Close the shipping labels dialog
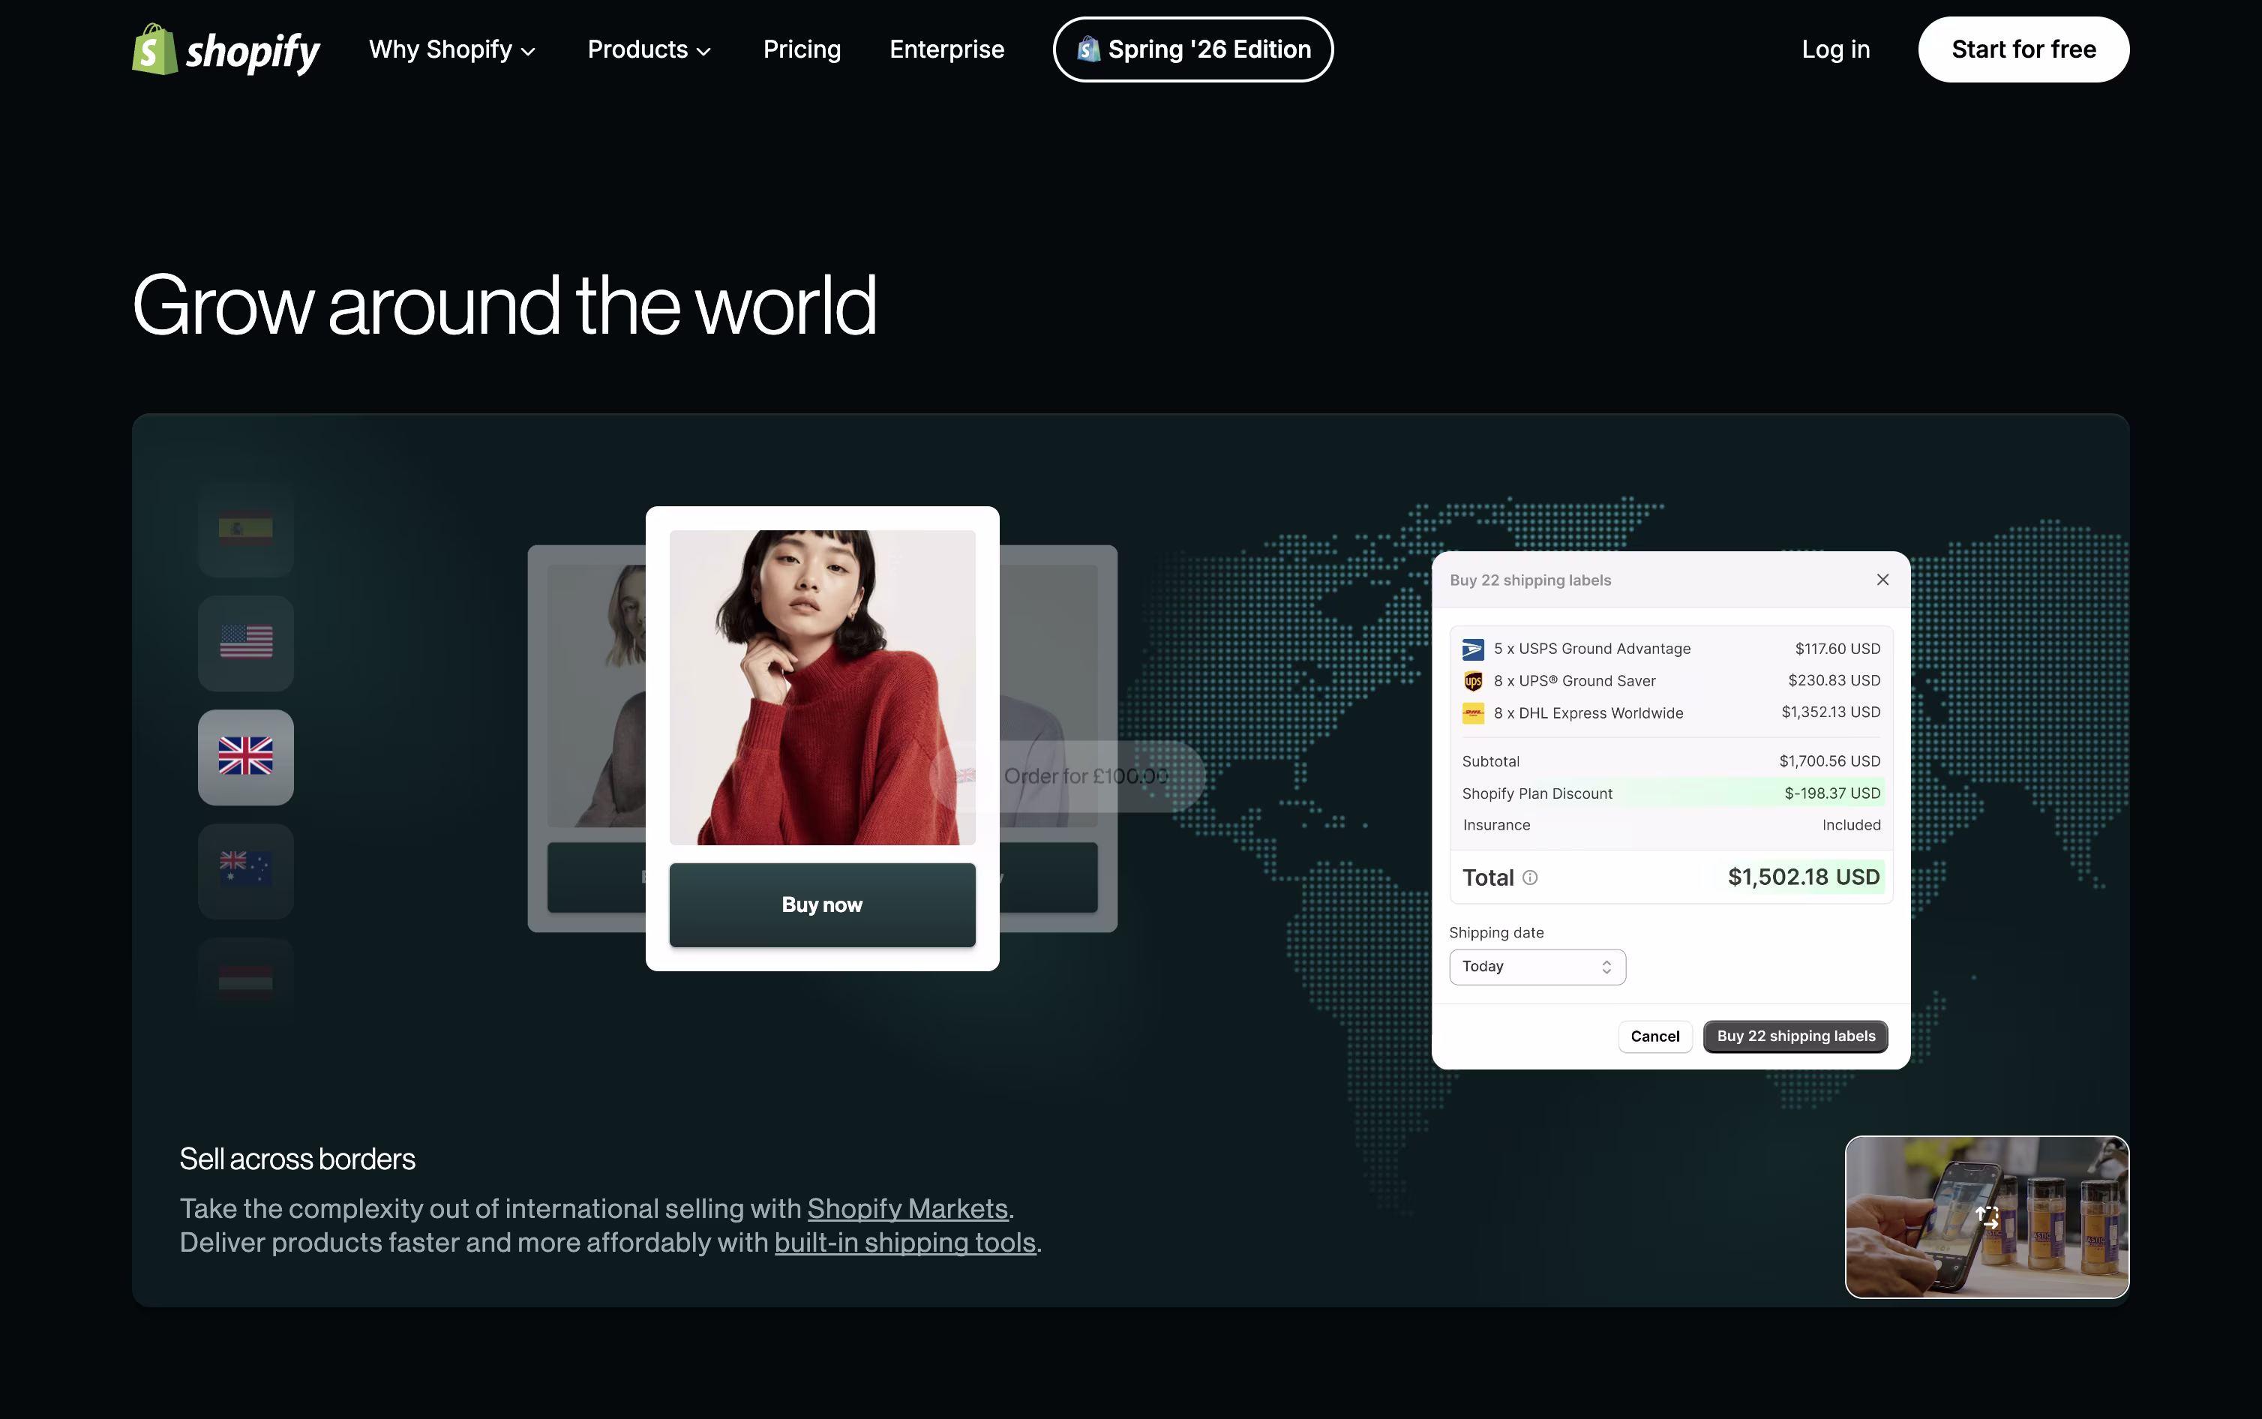The height and width of the screenshot is (1419, 2262). pos(1882,580)
